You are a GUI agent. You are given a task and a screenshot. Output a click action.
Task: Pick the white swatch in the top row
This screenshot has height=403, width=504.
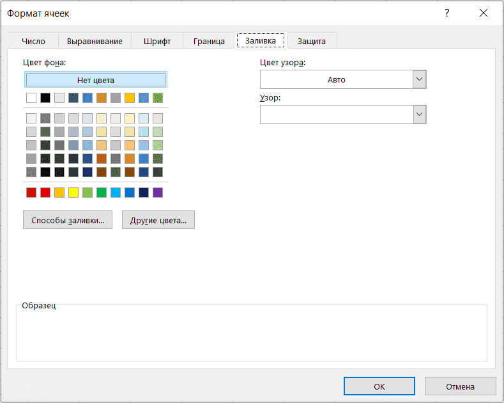(31, 98)
